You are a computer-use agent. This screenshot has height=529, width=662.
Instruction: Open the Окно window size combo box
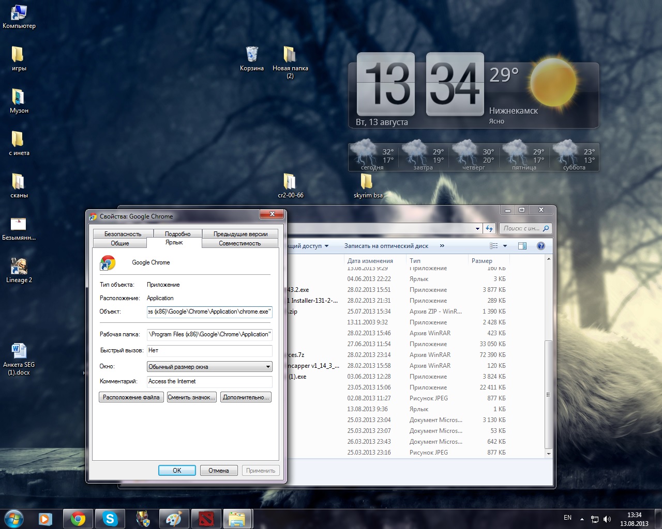(209, 367)
